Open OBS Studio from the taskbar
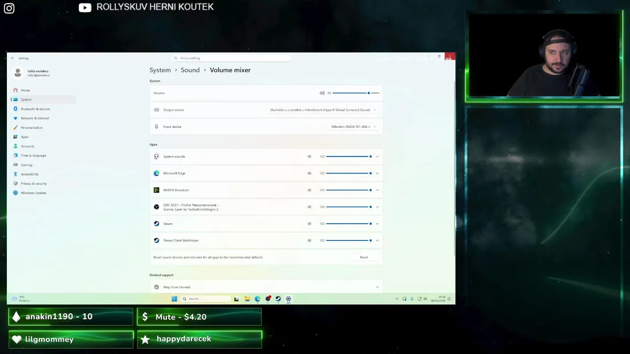Image resolution: width=630 pixels, height=354 pixels. 268,298
